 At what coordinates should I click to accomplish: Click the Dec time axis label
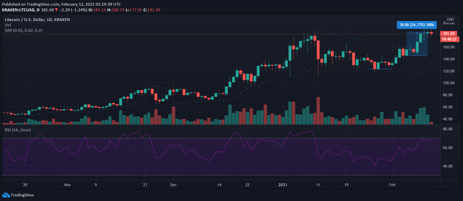click(x=173, y=185)
